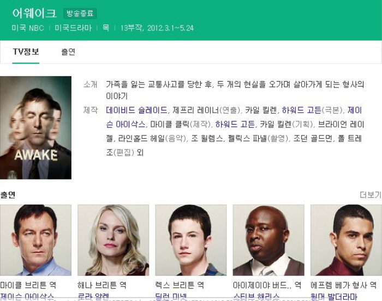
Task: Click 더보기 to see more cast
Action: click(371, 195)
